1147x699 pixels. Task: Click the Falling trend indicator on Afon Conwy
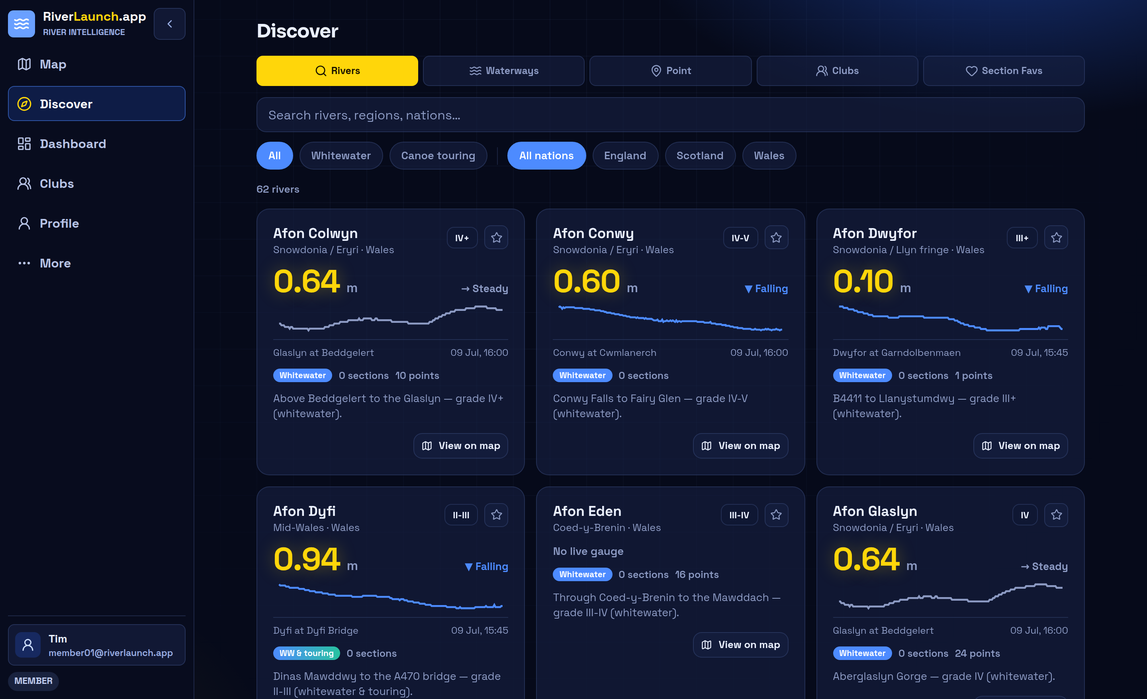pos(766,289)
